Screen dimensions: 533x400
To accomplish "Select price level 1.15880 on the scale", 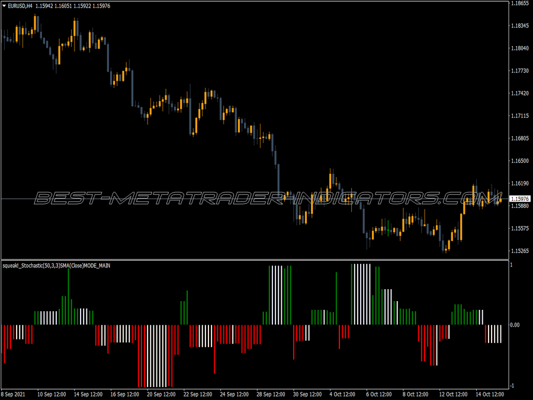I will pos(520,206).
